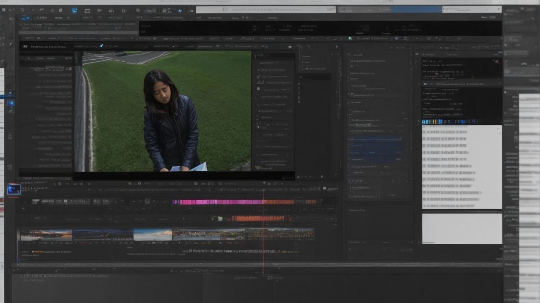The height and width of the screenshot is (303, 540).
Task: Select the bright sky thumbnail in filmstrip
Action: [x=153, y=235]
